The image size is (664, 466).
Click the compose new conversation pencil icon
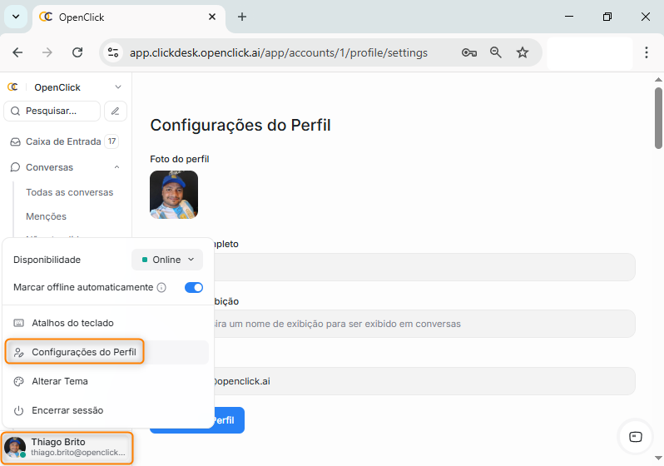(x=116, y=111)
